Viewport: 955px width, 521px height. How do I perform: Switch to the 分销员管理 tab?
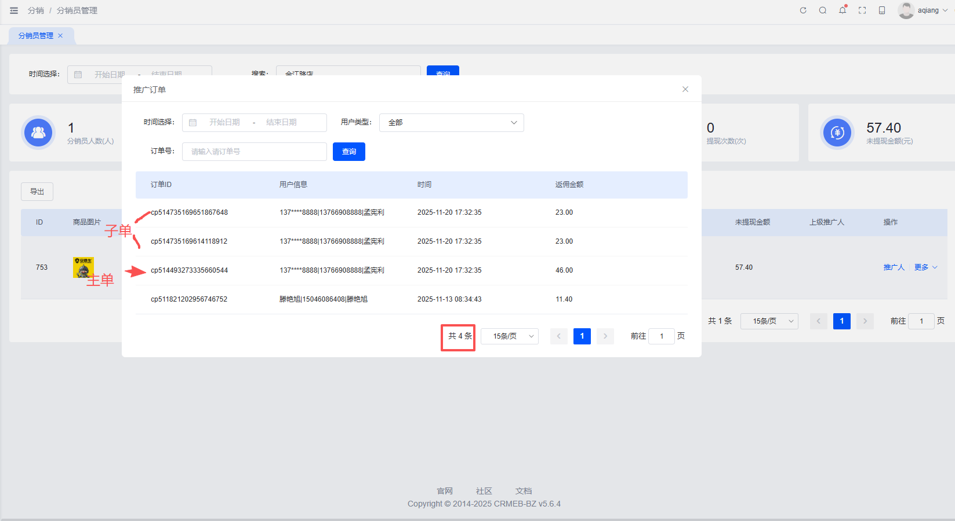tap(36, 36)
